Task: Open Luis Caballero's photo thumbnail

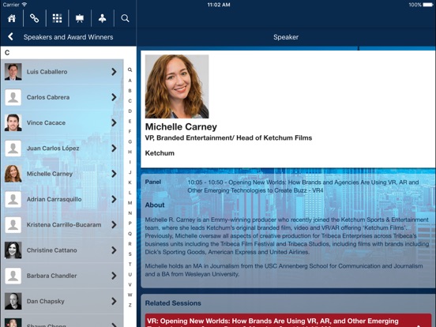Action: tap(13, 72)
